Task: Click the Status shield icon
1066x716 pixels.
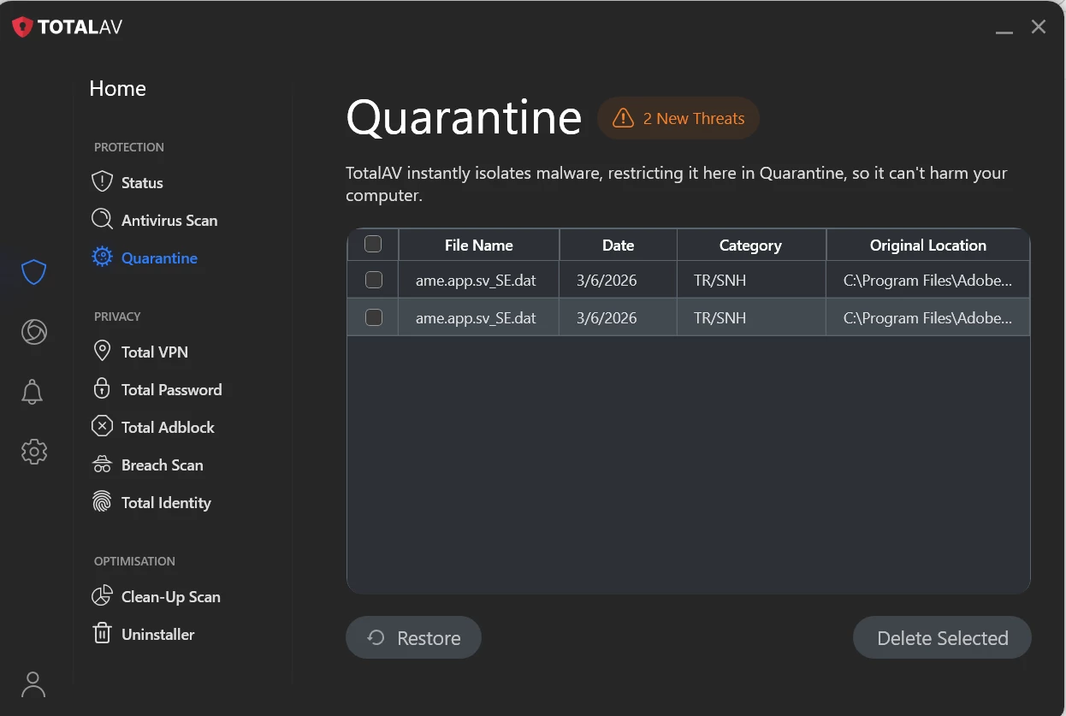Action: (102, 182)
